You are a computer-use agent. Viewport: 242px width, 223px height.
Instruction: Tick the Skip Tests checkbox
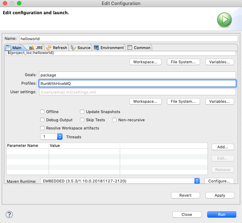[82, 120]
